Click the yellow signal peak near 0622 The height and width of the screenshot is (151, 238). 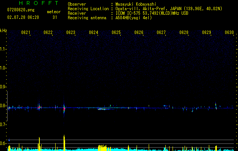coord(39,144)
